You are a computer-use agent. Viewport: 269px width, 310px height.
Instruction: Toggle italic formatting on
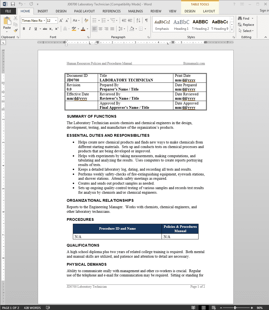pos(29,28)
